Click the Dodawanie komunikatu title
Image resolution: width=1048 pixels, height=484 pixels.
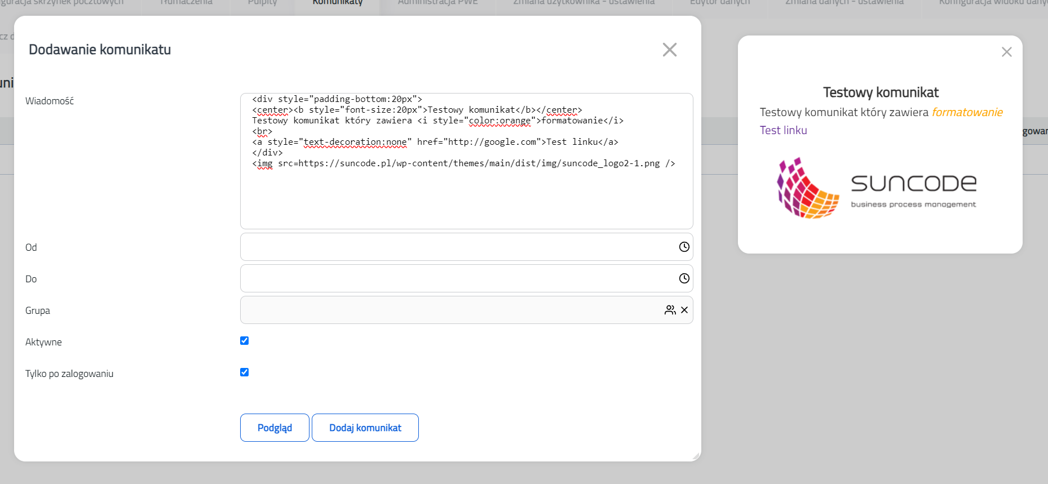100,50
